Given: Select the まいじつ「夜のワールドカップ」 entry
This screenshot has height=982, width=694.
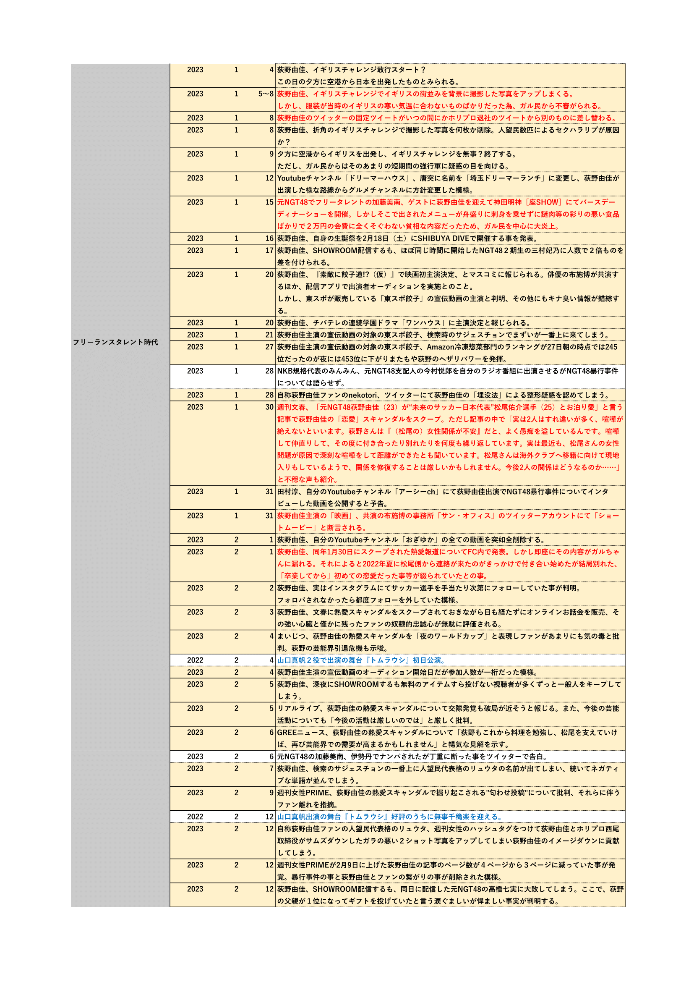Looking at the screenshot, I should click(x=450, y=642).
